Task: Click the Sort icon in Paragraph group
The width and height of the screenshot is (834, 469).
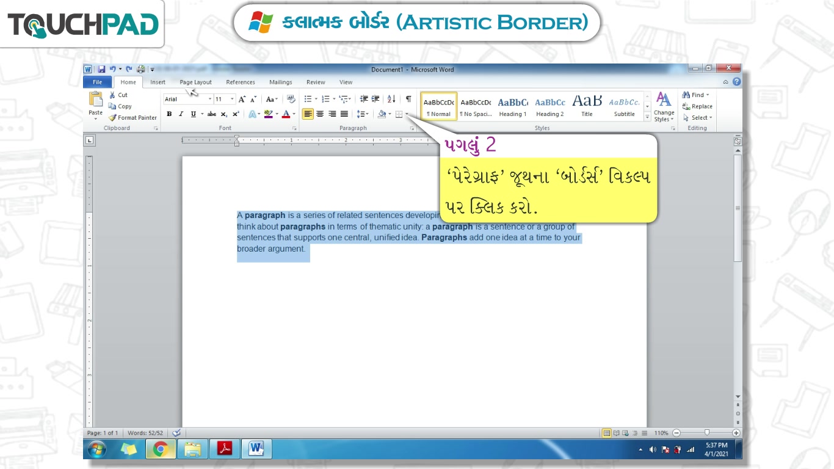Action: pyautogui.click(x=391, y=99)
